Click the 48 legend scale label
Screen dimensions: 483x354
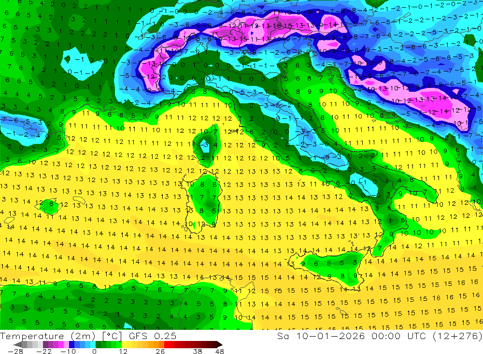click(220, 351)
